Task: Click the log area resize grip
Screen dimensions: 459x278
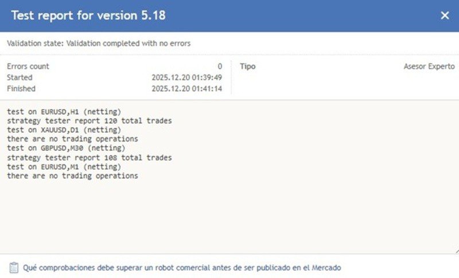Action: (x=456, y=250)
